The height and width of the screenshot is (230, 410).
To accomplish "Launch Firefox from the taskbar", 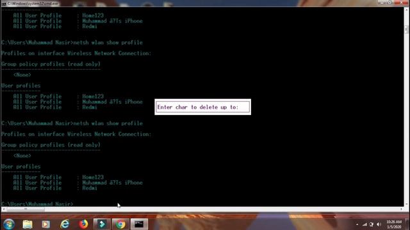I will [83, 224].
